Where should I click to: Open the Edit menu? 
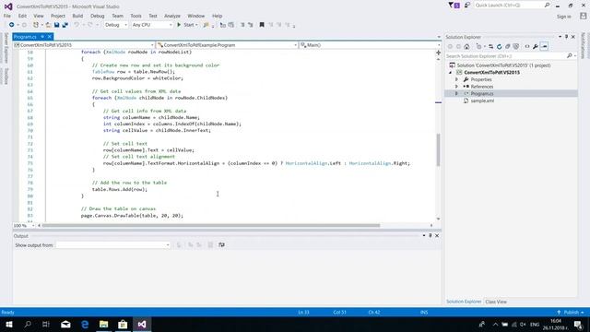tap(22, 16)
